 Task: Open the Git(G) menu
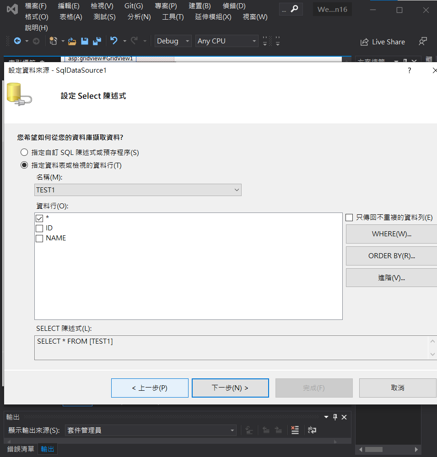(134, 6)
